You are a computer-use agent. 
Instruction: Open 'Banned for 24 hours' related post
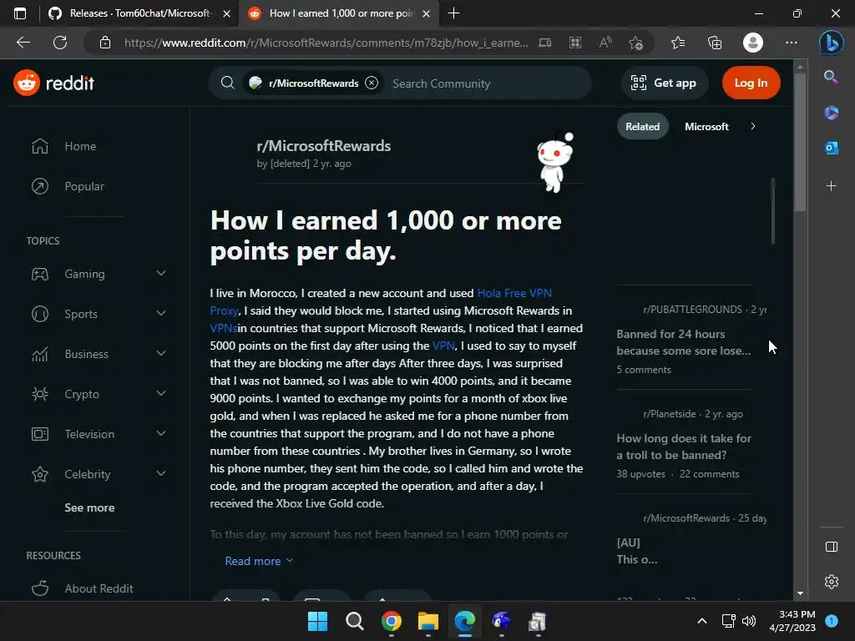click(683, 342)
